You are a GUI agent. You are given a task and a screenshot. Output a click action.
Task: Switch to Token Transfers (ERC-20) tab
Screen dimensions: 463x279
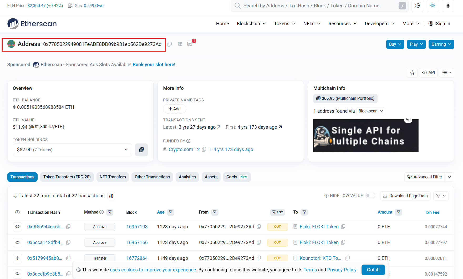pos(67,177)
